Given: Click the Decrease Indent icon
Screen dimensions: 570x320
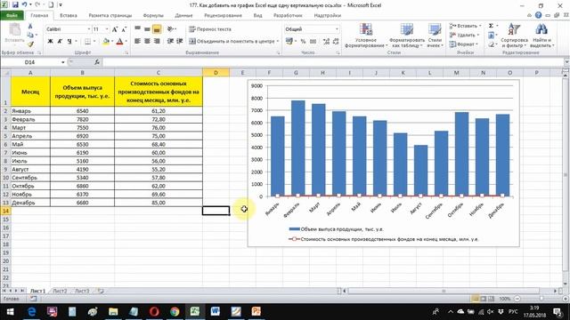Looking at the screenshot, I should pos(170,42).
